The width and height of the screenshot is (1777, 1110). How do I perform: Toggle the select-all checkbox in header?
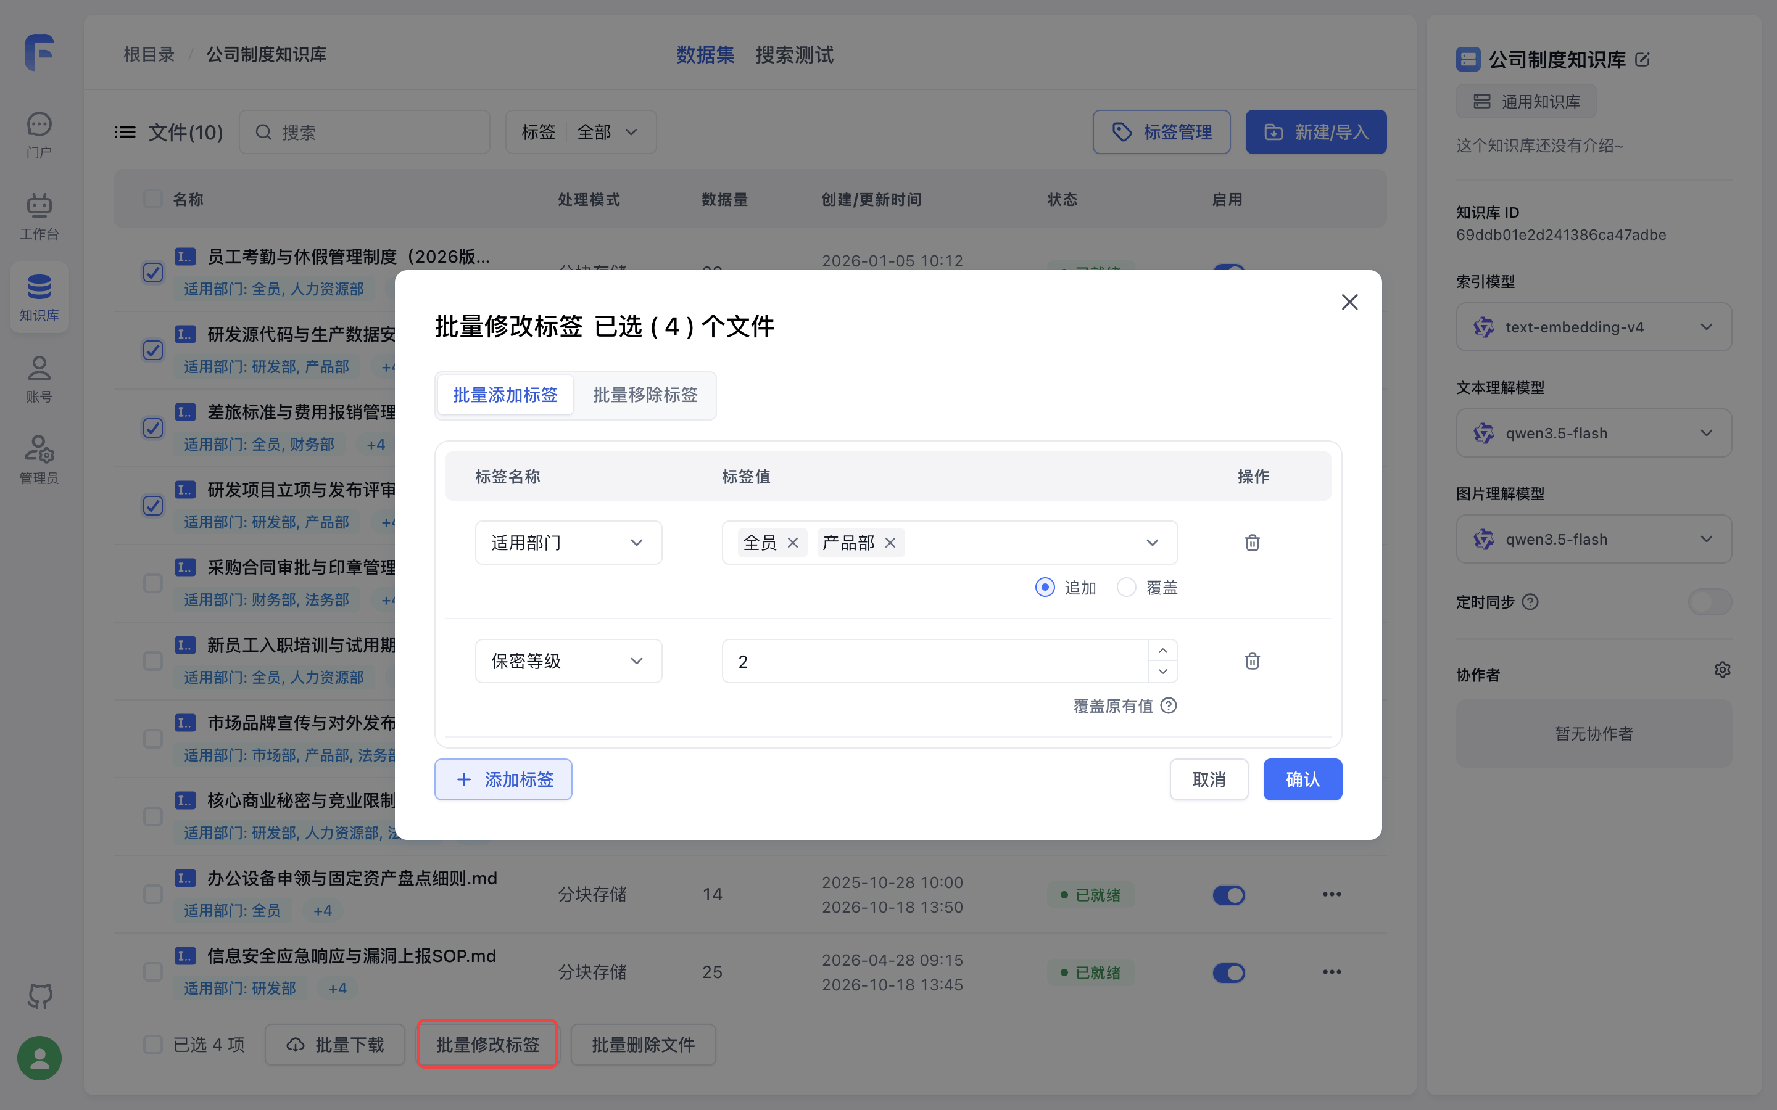click(153, 199)
